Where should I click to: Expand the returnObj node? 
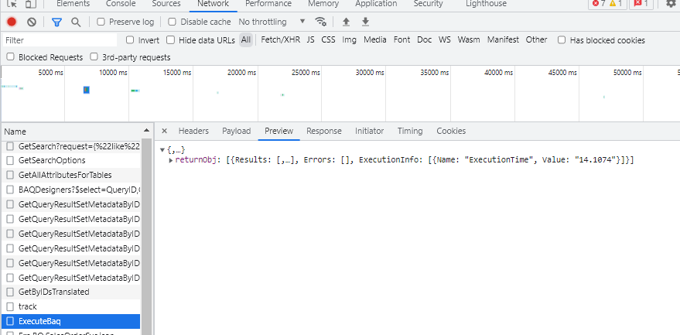point(171,161)
